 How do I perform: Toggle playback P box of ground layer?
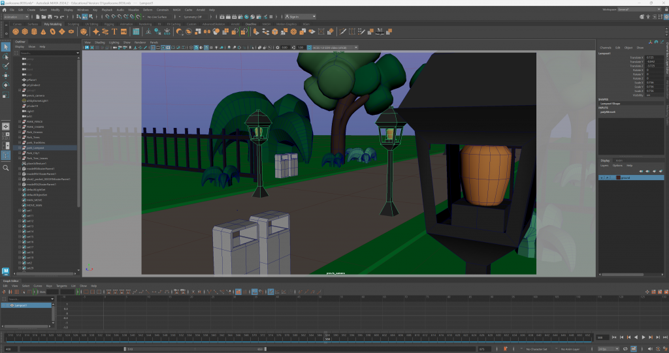[x=608, y=177]
